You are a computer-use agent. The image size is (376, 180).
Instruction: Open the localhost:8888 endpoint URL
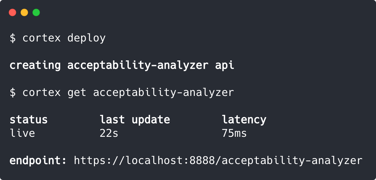218,160
